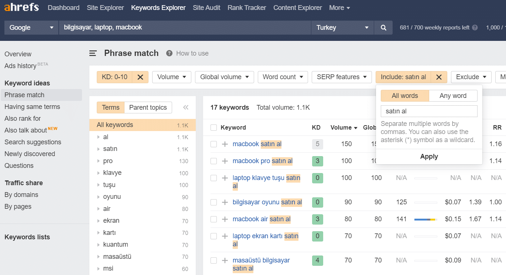Click the KD 5 badge for macbook satın al
506x275 pixels.
pyautogui.click(x=318, y=144)
